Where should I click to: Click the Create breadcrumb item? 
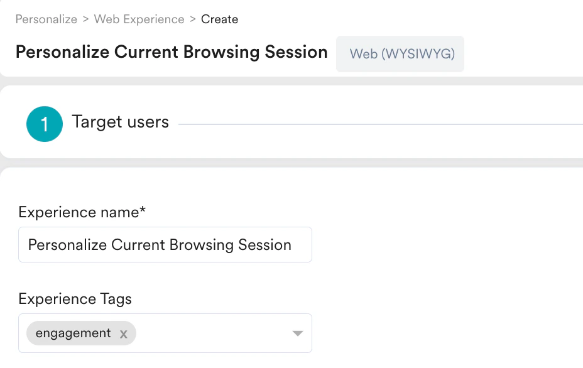coord(219,19)
